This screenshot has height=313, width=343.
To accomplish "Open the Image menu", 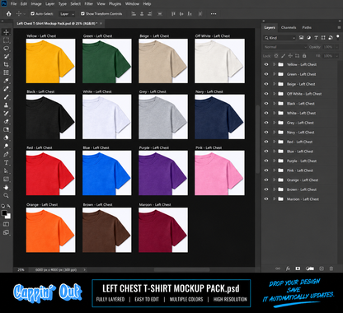I will 36,4.
